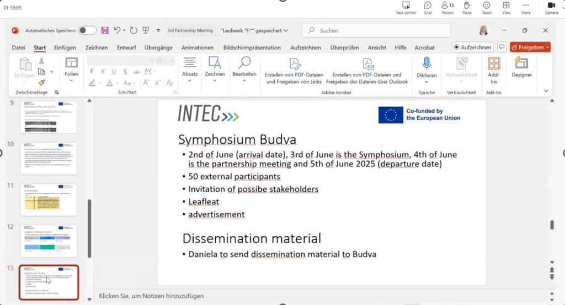Image resolution: width=565 pixels, height=305 pixels.
Task: Click the notes field Klicken Sie, um Notizen hinzuzufügen
Action: 151,296
